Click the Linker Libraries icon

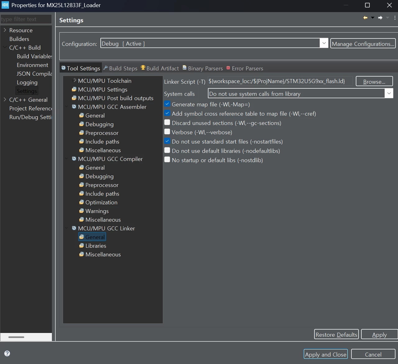click(x=81, y=246)
